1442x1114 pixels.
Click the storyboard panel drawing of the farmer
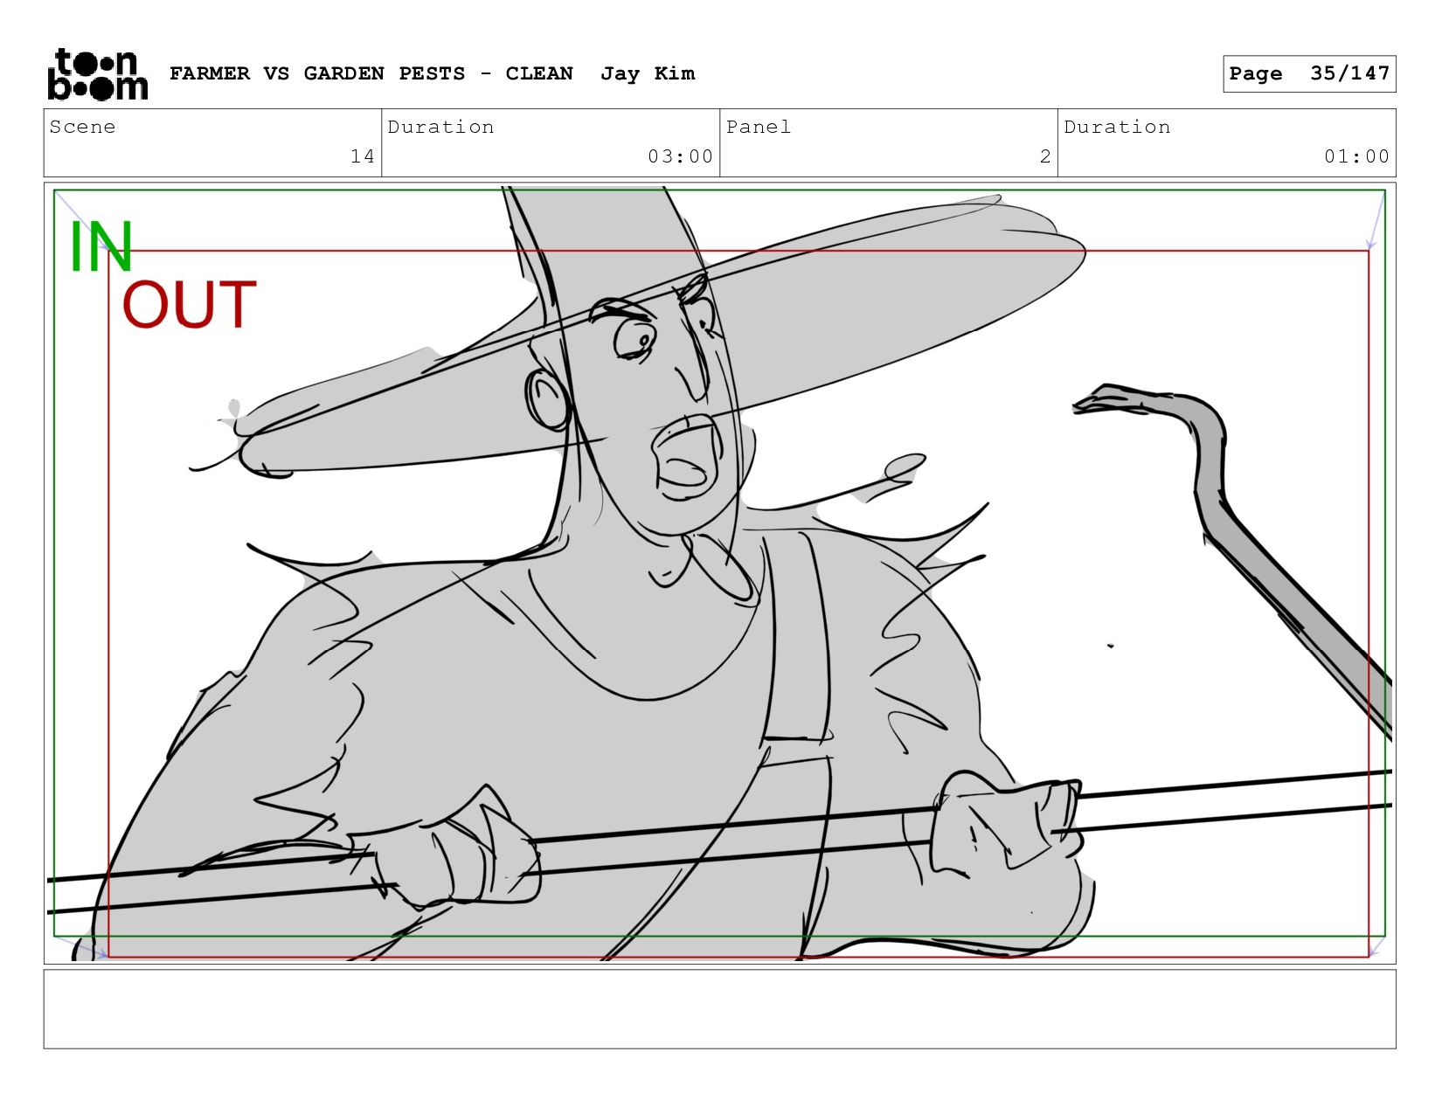pyautogui.click(x=719, y=572)
